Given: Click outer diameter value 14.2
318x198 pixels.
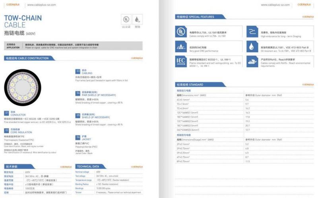Looking at the screenshot, I should [x=247, y=108].
